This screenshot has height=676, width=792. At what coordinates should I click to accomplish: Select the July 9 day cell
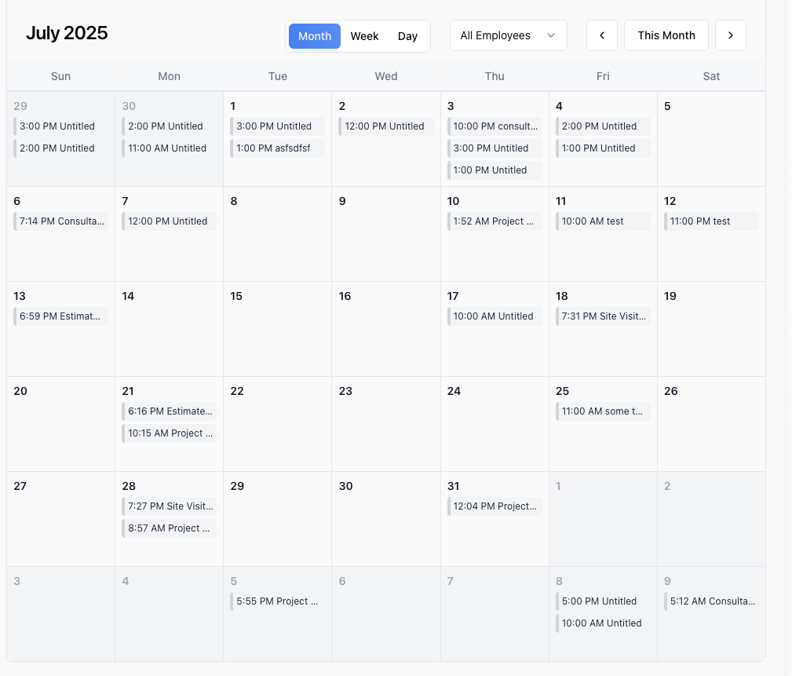coord(386,234)
